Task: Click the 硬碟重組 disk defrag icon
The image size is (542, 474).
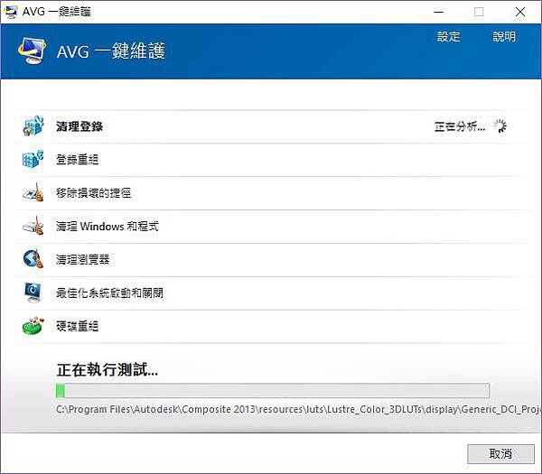Action: tap(33, 325)
